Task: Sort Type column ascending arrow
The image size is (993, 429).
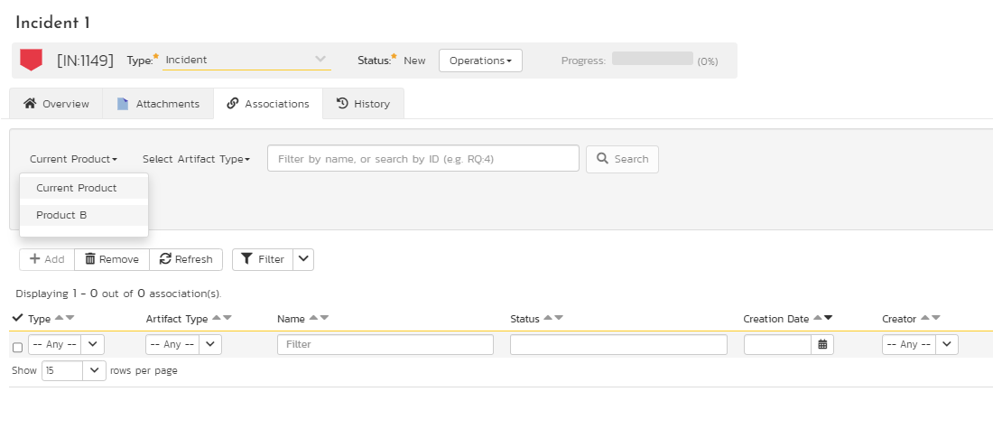Action: click(x=60, y=318)
